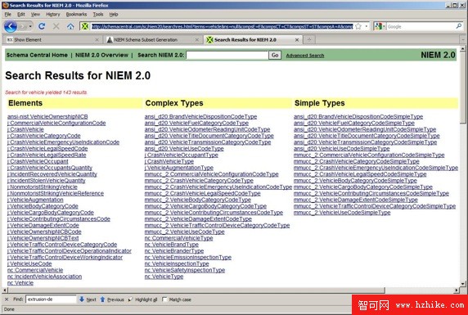Open the nc:VehicleType complex type link
Screen dimensions: 468x315
[164, 277]
